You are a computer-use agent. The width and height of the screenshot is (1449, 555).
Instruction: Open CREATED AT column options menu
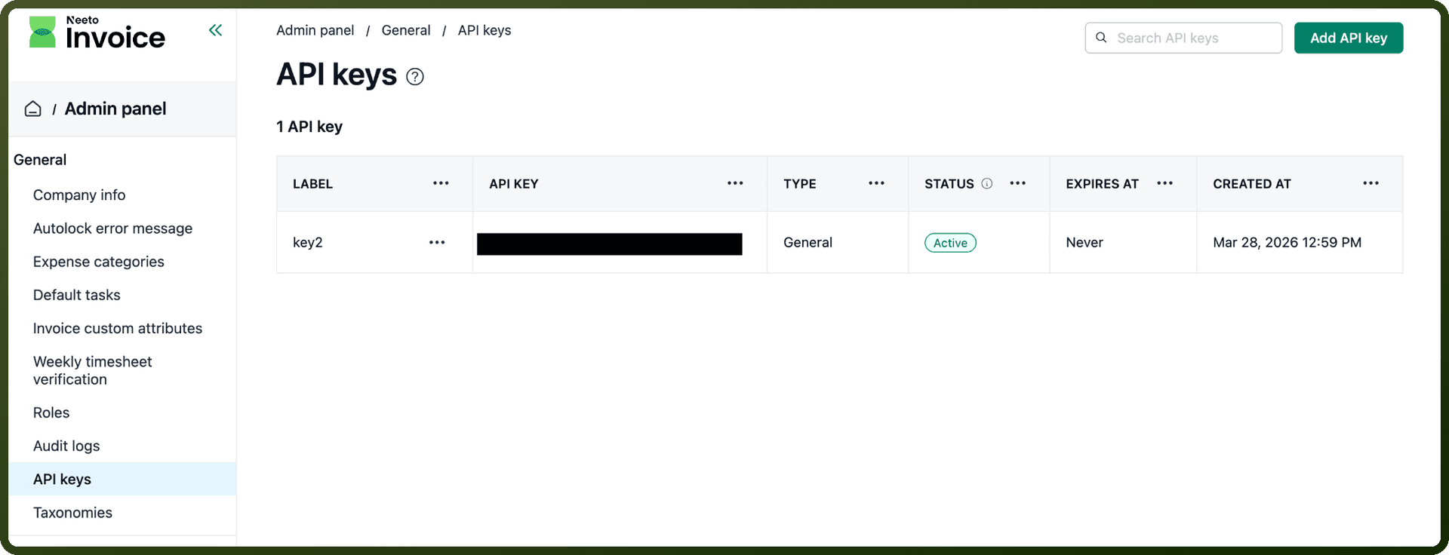(1371, 183)
